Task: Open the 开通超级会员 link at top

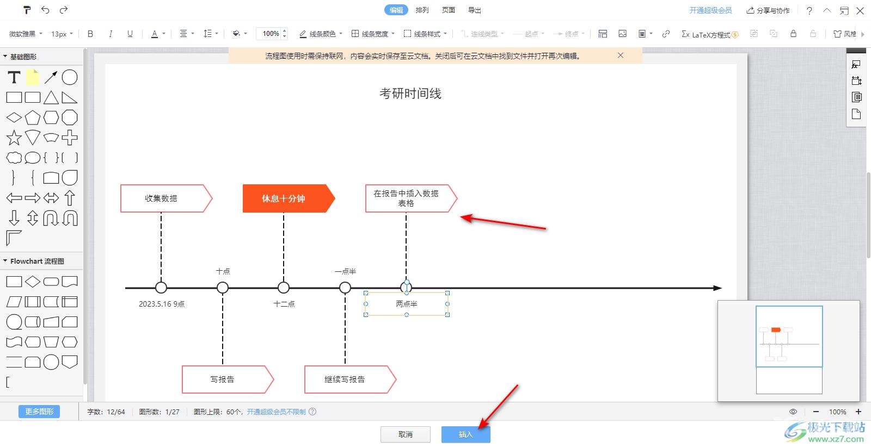Action: pyautogui.click(x=710, y=10)
